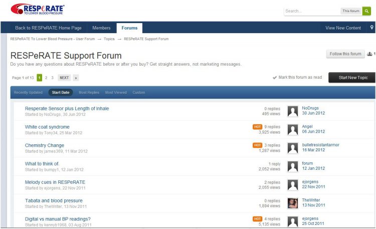Open last post dated 22 Nov 2011
Screen dimensions: 376x229
[313, 187]
